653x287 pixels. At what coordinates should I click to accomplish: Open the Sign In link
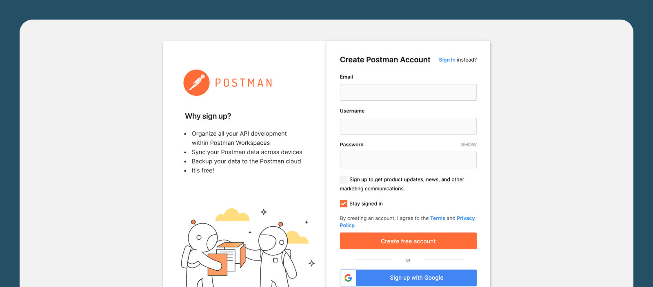click(447, 60)
